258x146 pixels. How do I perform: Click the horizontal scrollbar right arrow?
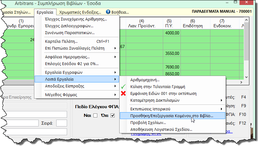point(241,82)
